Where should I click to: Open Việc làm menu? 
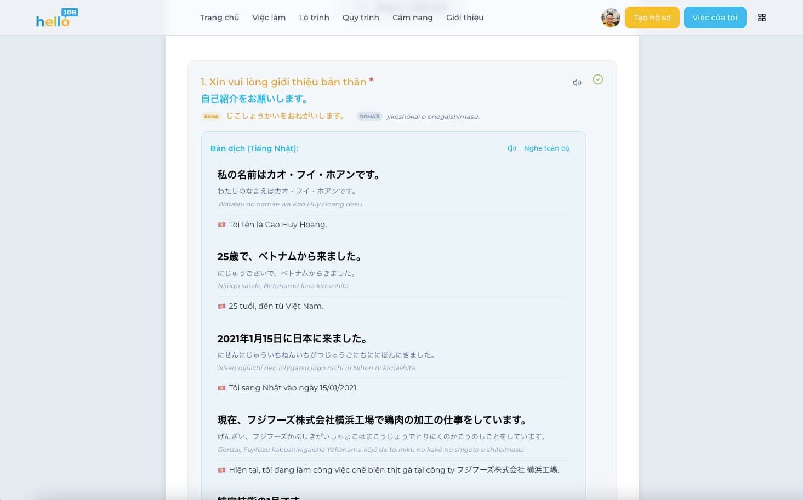point(269,18)
